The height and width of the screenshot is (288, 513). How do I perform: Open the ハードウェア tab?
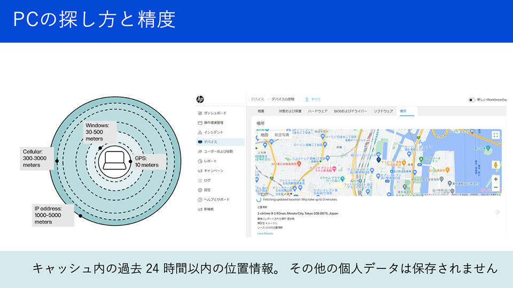point(317,111)
